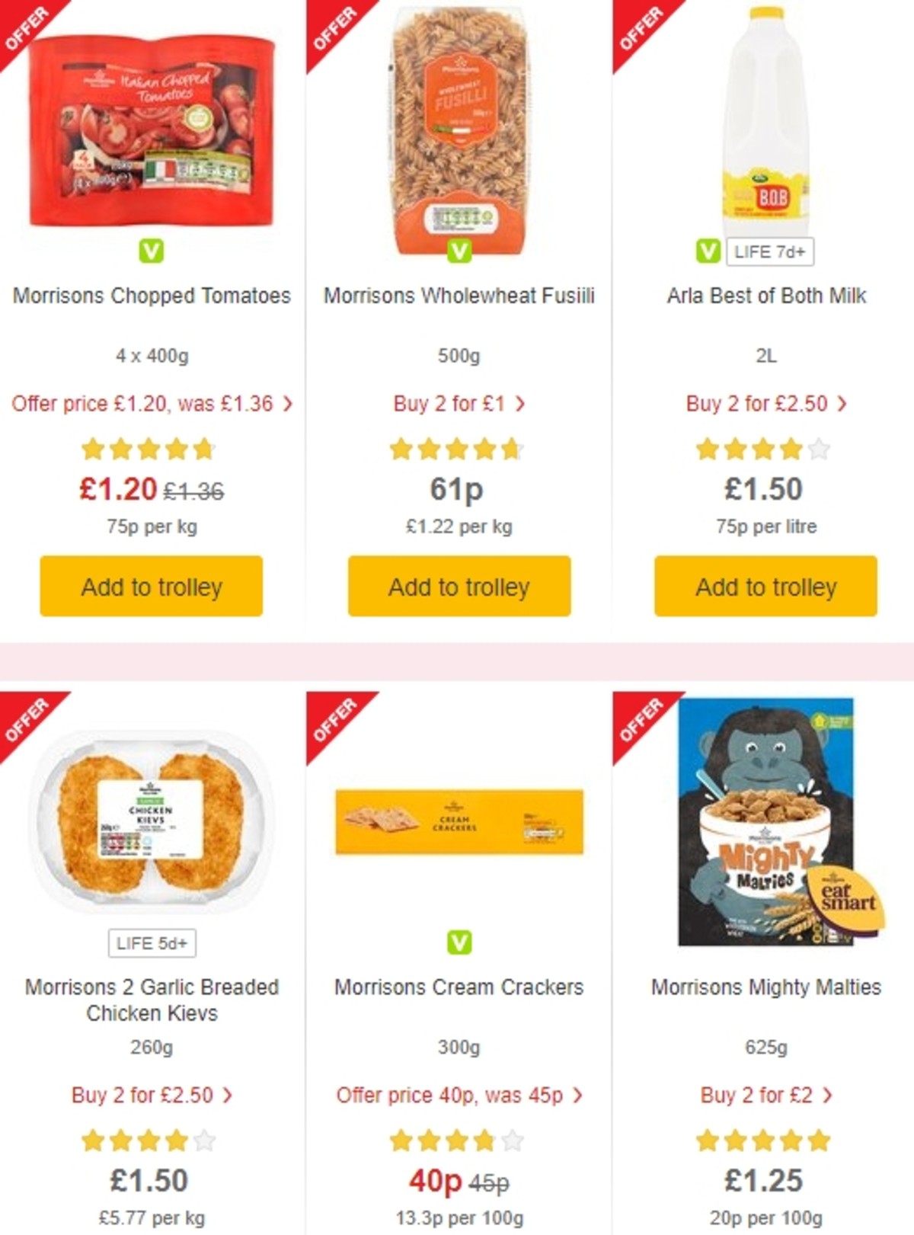Click the LIFE 7d+ badge on Arla milk
Image resolution: width=914 pixels, height=1235 pixels.
(x=770, y=248)
